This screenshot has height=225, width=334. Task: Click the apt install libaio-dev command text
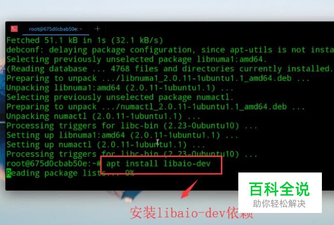(x=158, y=164)
